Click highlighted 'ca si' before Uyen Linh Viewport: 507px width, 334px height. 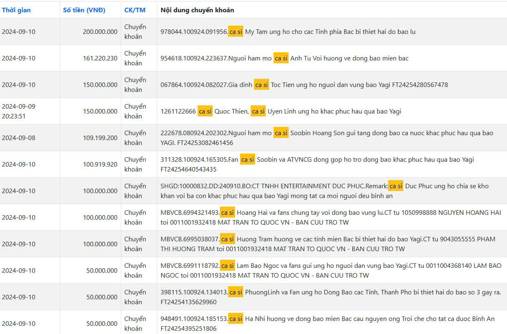[x=258, y=111]
